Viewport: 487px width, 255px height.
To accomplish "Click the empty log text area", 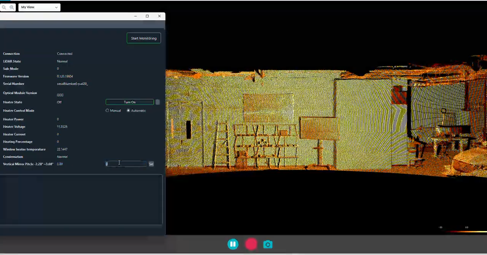I will tap(81, 199).
